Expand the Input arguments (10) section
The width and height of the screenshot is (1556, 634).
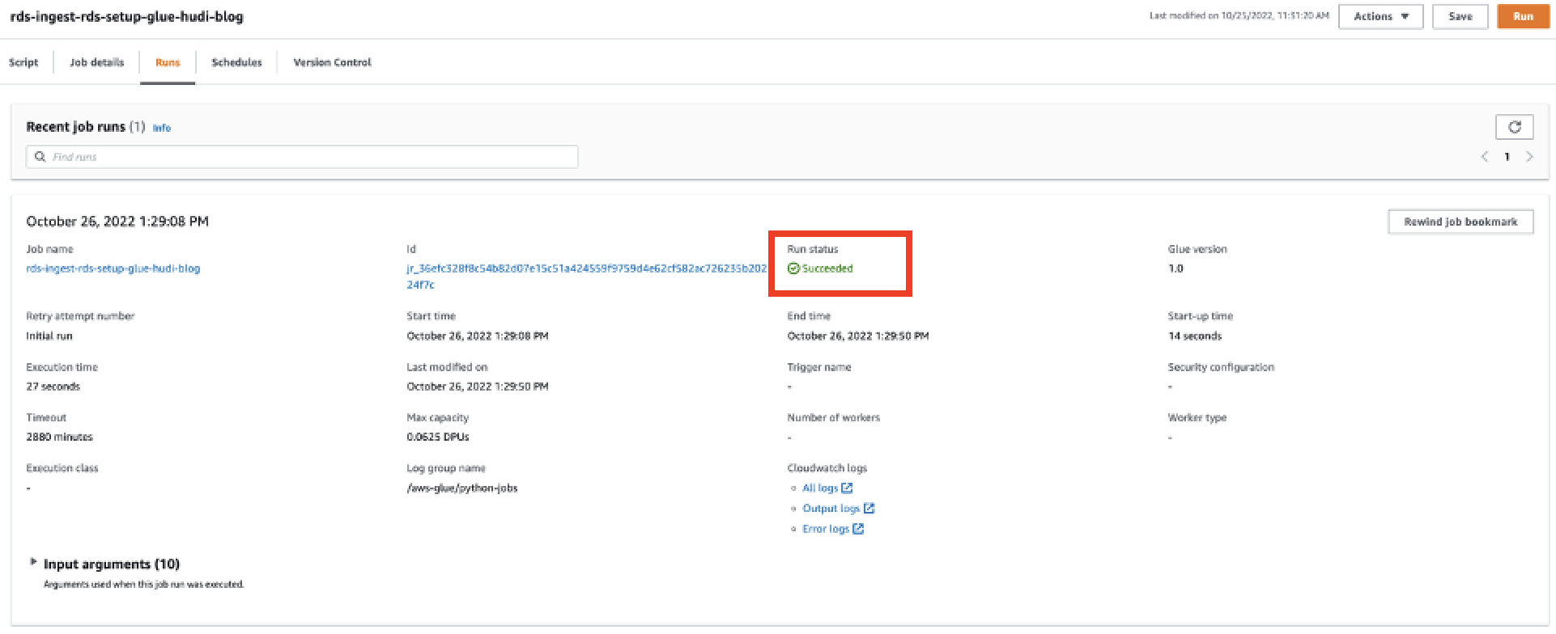(33, 562)
